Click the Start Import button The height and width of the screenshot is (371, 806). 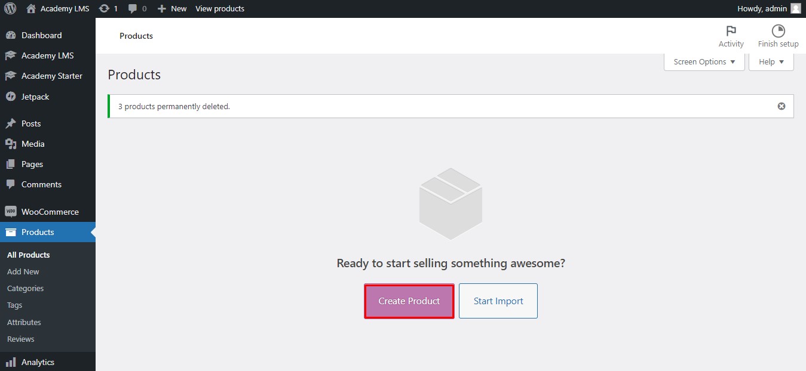(x=498, y=301)
